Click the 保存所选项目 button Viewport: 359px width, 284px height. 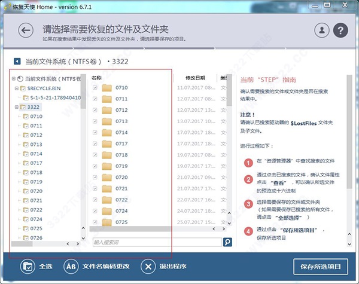point(320,267)
